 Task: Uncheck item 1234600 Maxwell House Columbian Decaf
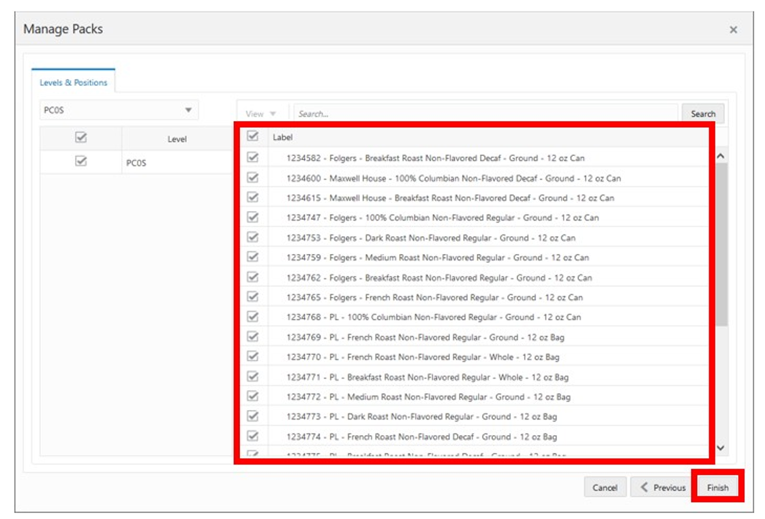click(x=253, y=177)
